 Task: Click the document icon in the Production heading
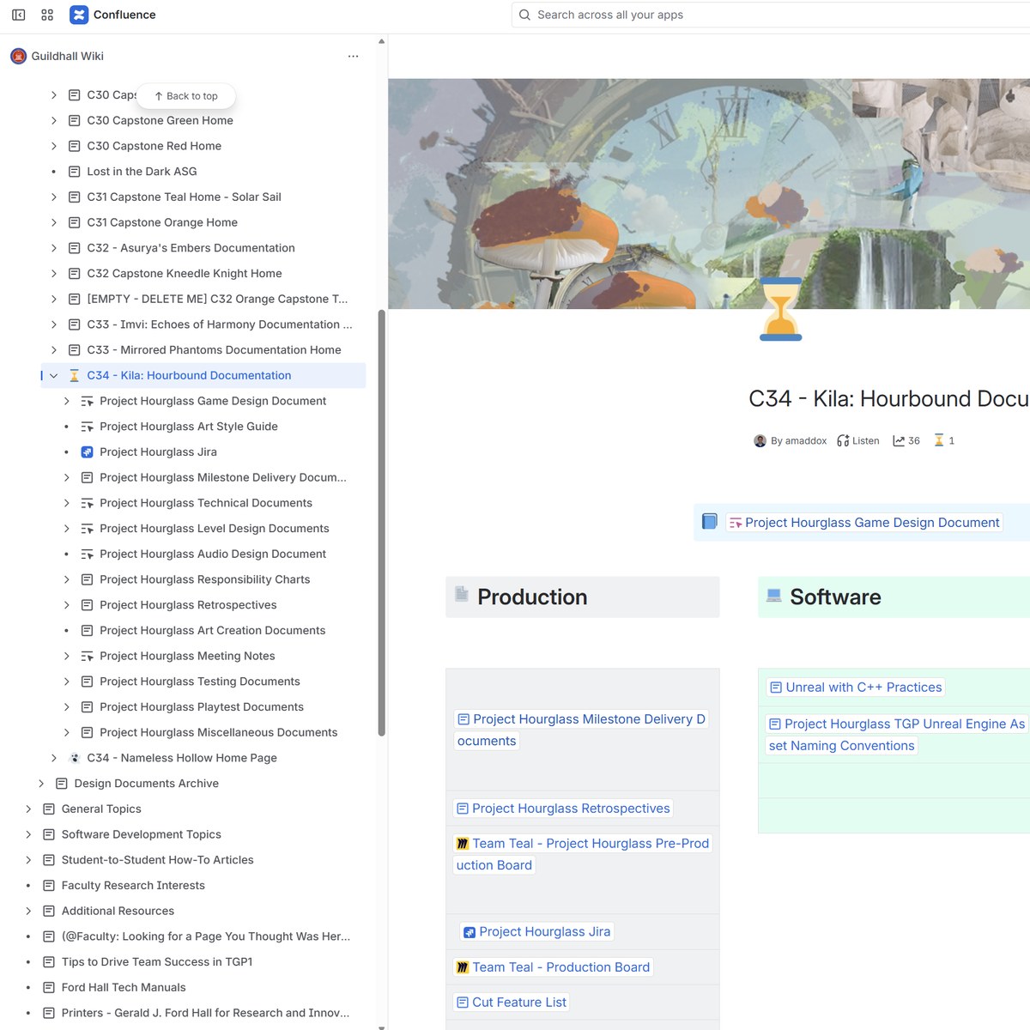click(462, 594)
